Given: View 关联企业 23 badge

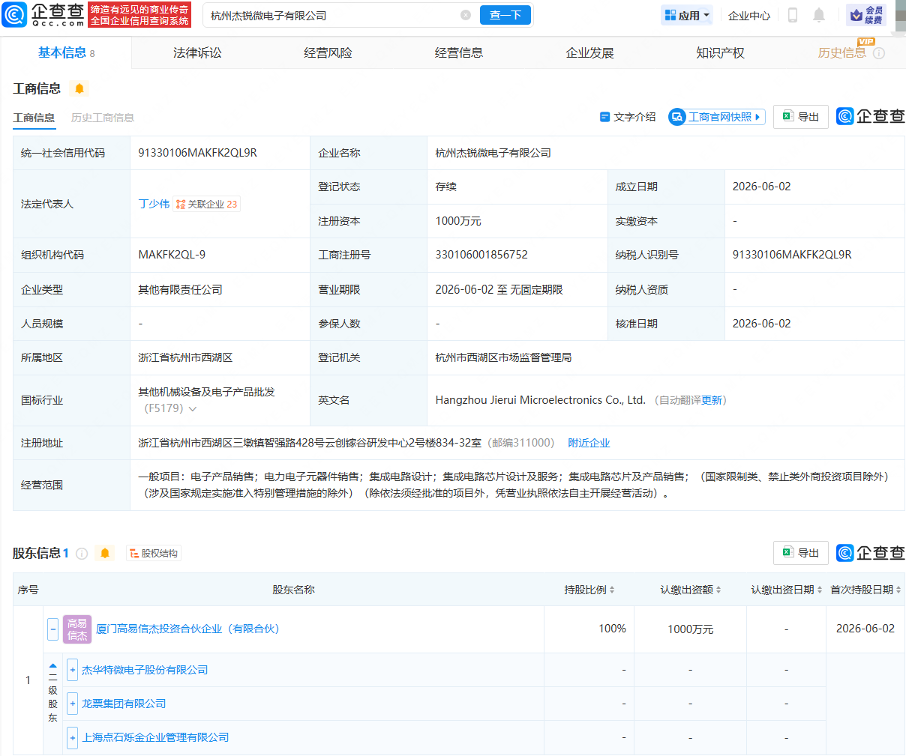Looking at the screenshot, I should [x=207, y=204].
